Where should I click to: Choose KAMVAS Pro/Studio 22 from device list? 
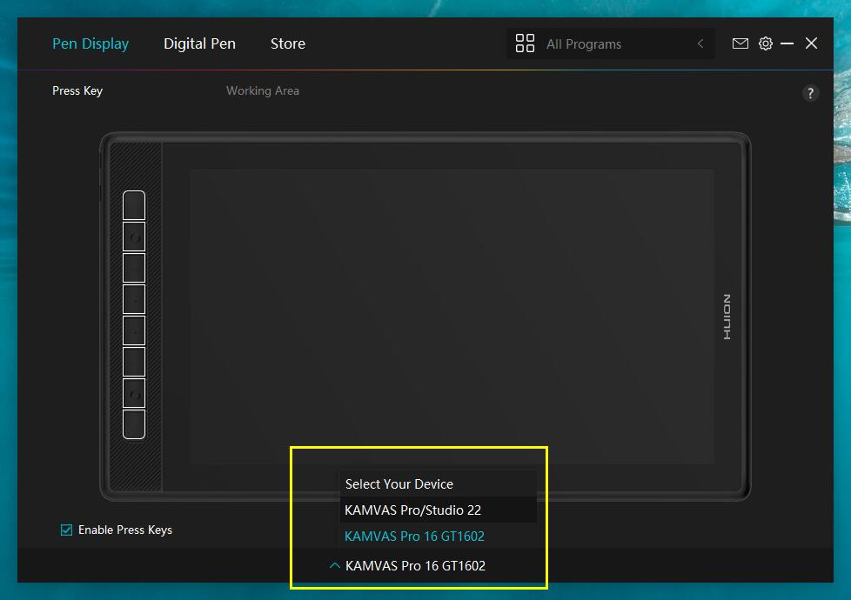pyautogui.click(x=438, y=510)
